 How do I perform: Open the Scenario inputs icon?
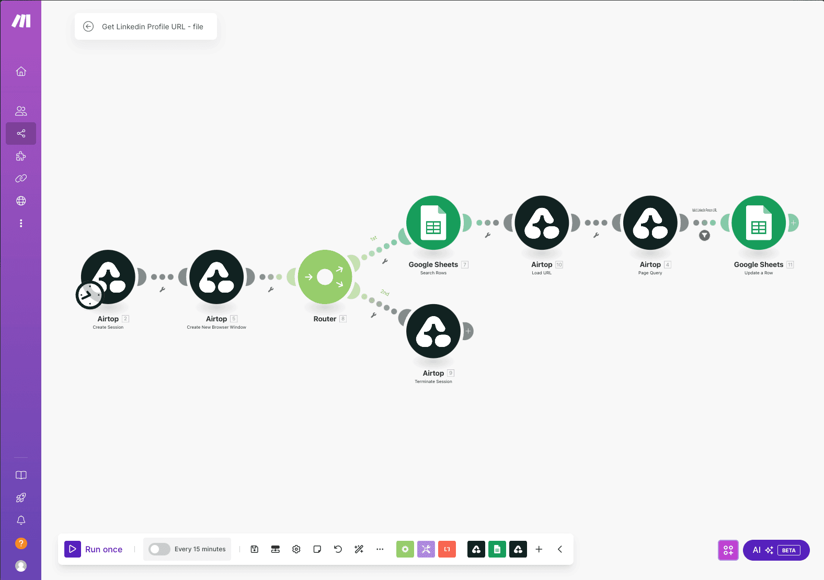276,549
